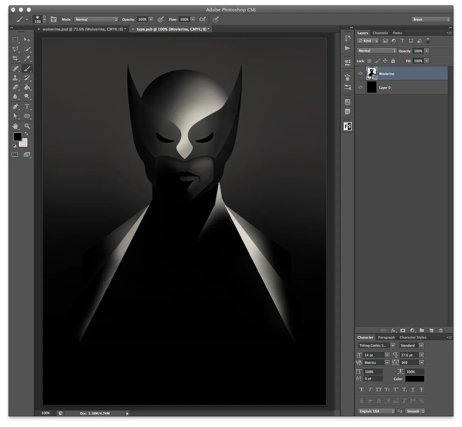Image resolution: width=462 pixels, height=427 pixels.
Task: Open the Smooth anti-aliasing dropdown
Action: point(415,411)
